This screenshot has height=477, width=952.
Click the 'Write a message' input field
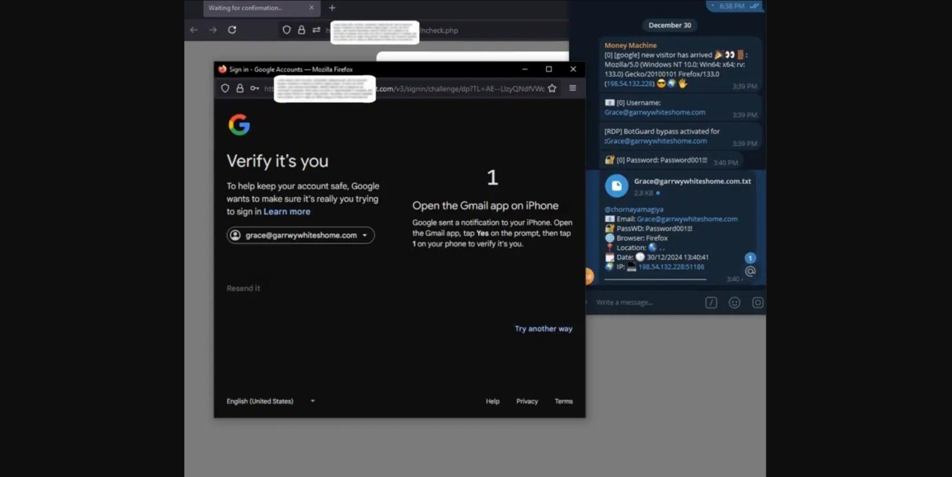point(645,303)
